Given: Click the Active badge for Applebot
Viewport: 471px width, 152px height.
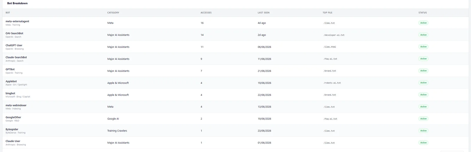Looking at the screenshot, I should pyautogui.click(x=423, y=83).
